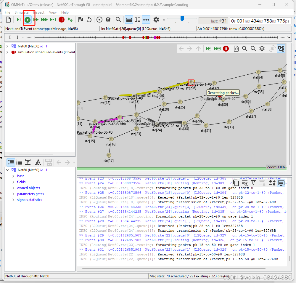Zoom in on network canvas
The image size is (296, 283).
[x=245, y=49]
